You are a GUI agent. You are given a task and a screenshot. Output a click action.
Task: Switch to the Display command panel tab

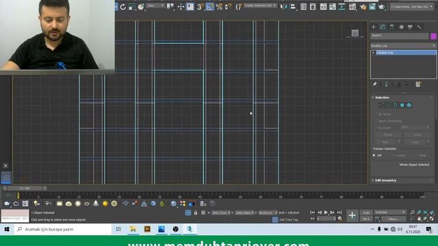tap(410, 27)
